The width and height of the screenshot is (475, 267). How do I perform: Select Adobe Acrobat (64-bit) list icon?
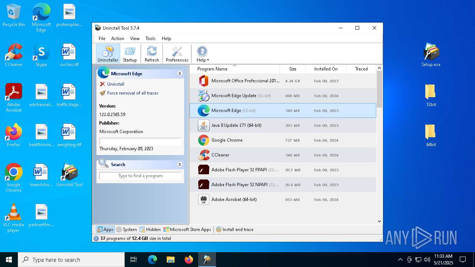(203, 200)
